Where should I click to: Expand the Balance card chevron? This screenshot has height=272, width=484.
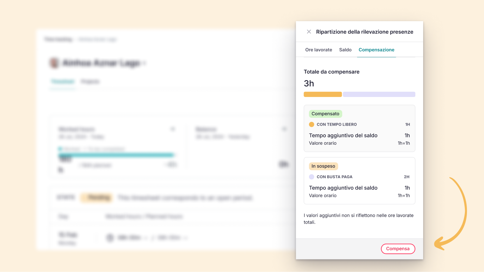(x=284, y=129)
